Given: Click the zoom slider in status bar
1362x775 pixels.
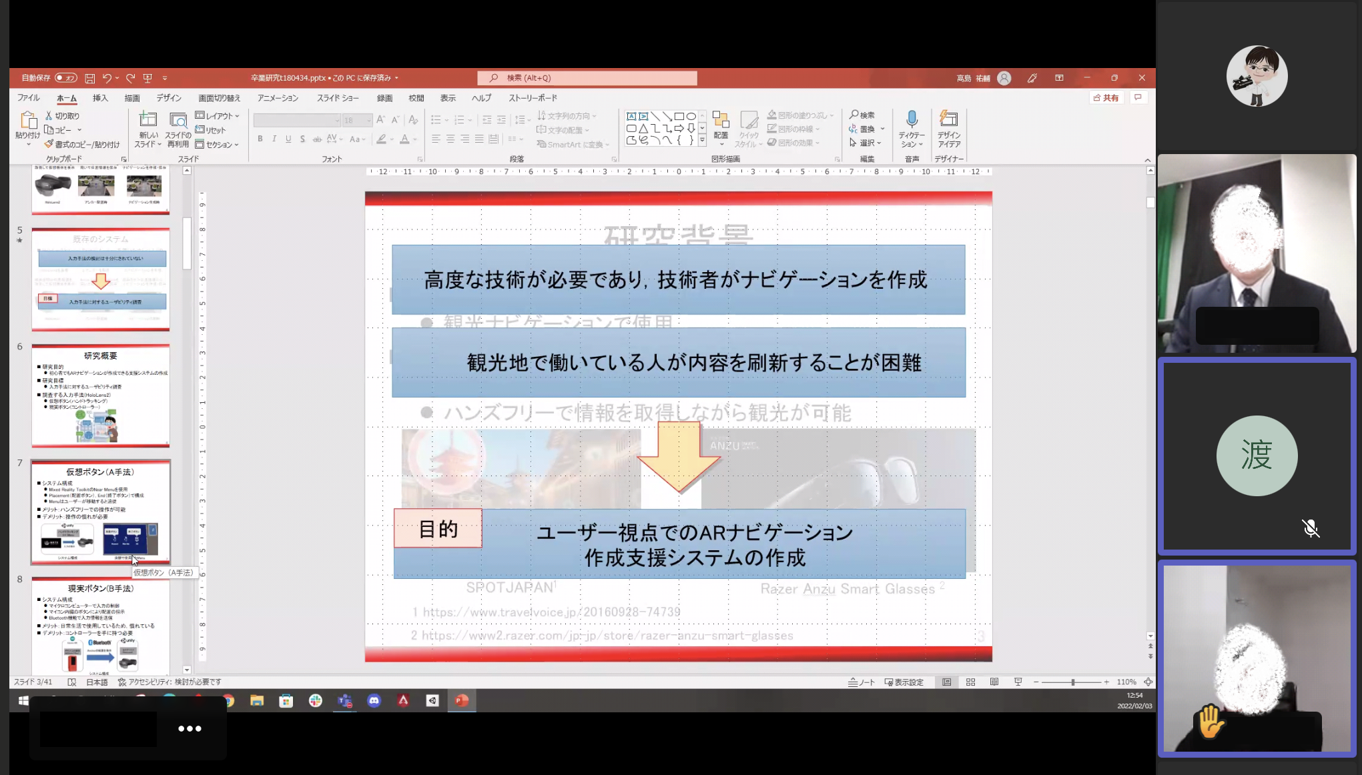Looking at the screenshot, I should [1071, 682].
